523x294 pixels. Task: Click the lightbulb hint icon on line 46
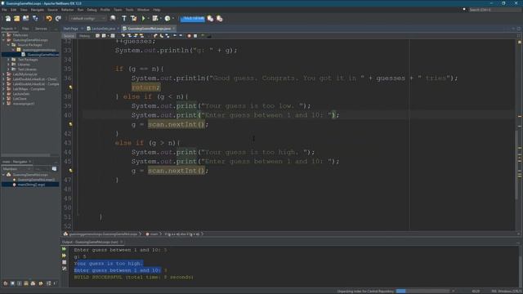(x=70, y=171)
